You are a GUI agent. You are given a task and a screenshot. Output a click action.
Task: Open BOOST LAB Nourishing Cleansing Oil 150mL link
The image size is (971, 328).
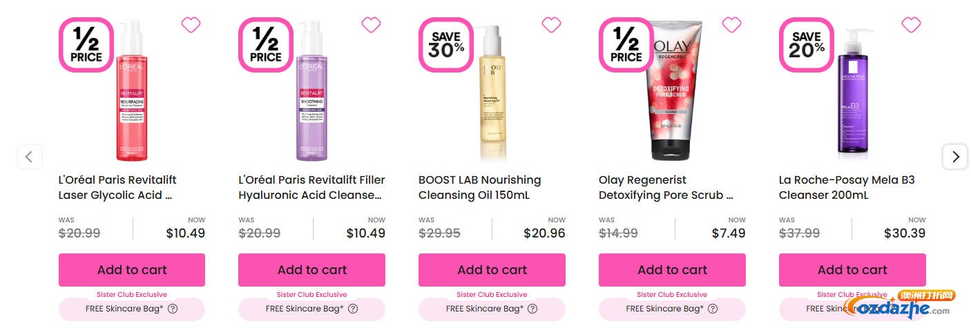coord(479,187)
